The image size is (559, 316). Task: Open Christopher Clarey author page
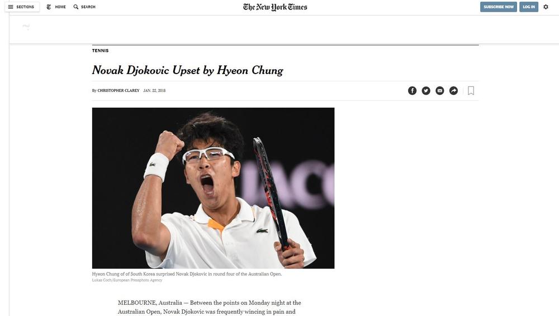[119, 91]
